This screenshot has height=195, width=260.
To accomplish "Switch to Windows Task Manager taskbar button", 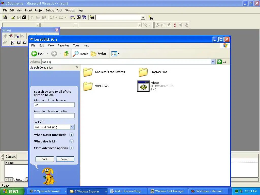I will point(168,191).
